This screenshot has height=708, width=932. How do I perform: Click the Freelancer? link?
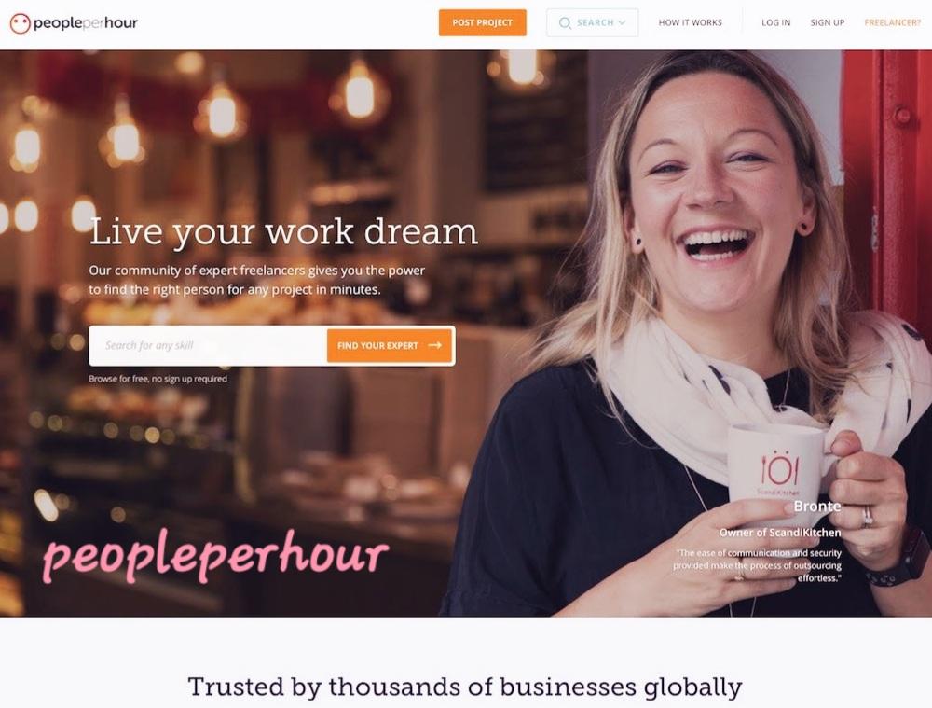click(x=892, y=22)
